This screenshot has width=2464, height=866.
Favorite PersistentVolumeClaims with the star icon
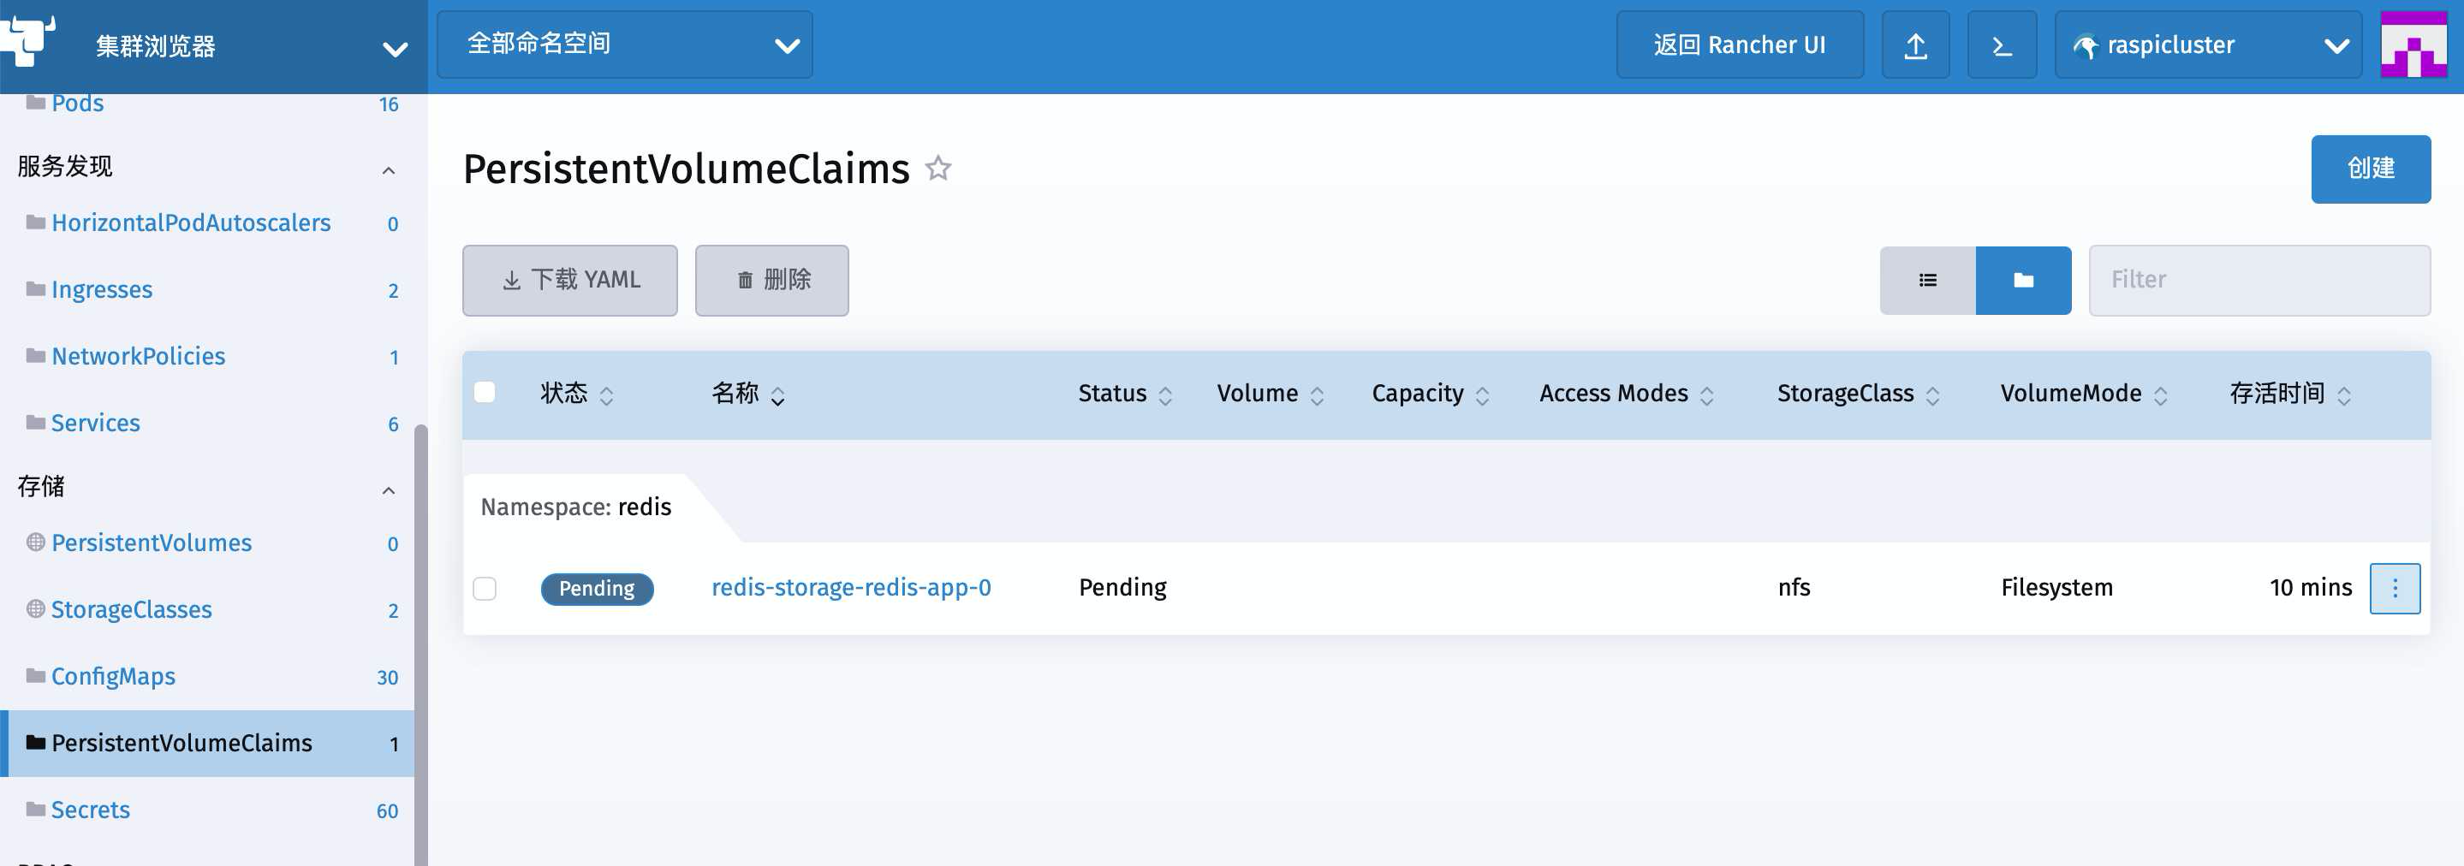pyautogui.click(x=937, y=169)
